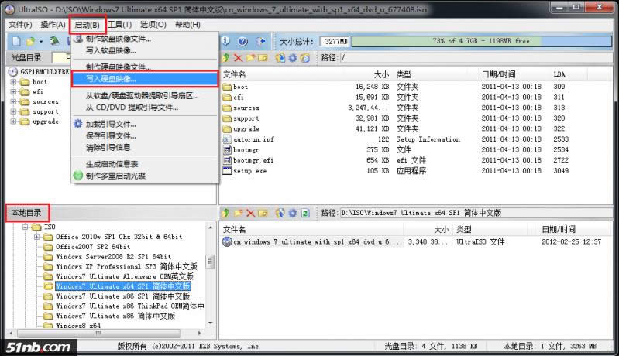Click gear settings icon above image file list

point(293,58)
